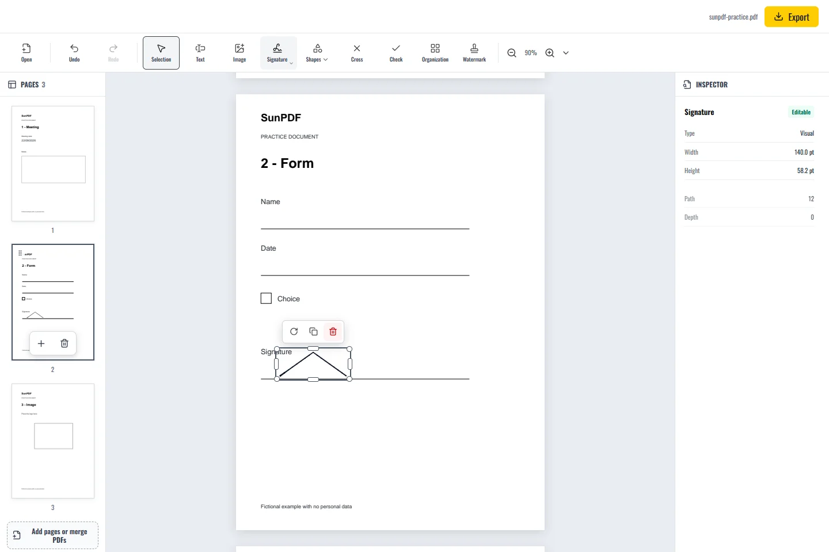Click the Type value Visual

[807, 133]
